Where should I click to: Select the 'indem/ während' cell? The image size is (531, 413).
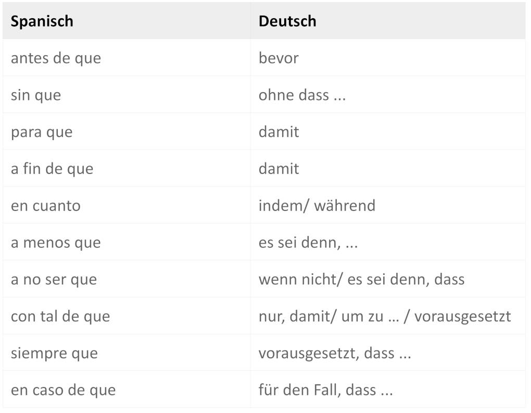pos(317,206)
